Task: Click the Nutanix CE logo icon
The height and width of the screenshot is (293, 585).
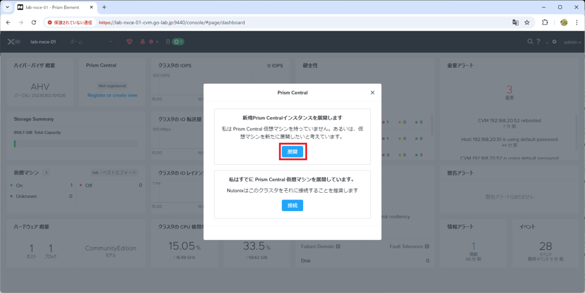Action: click(14, 42)
